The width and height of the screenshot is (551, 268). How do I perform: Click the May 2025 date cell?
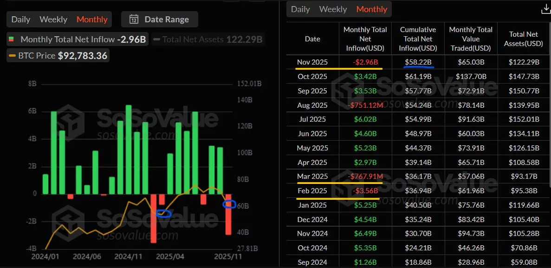point(312,148)
